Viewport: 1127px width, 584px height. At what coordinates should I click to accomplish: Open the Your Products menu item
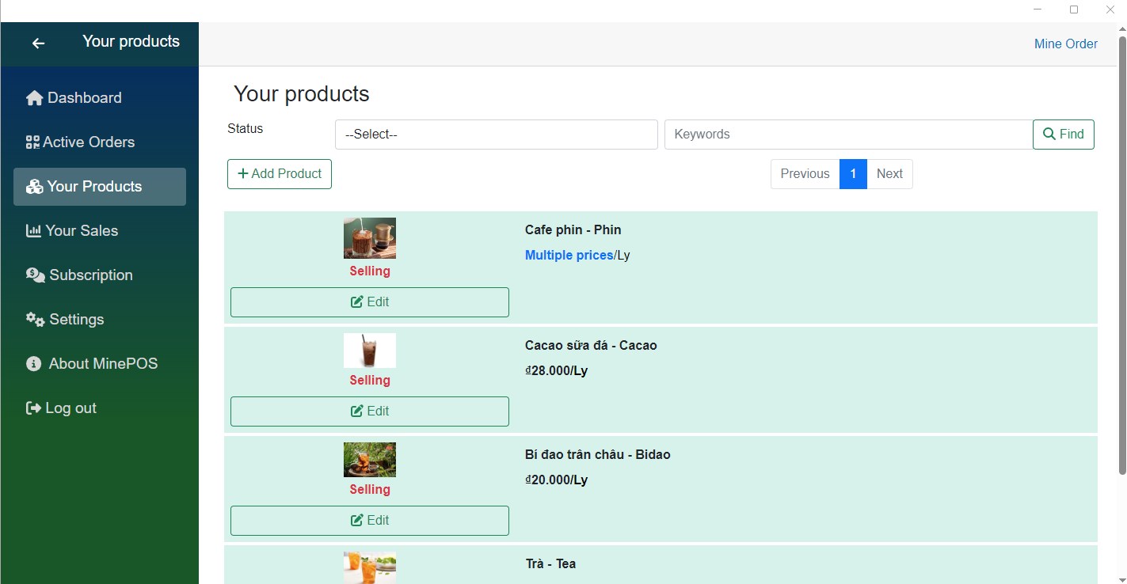click(x=100, y=187)
